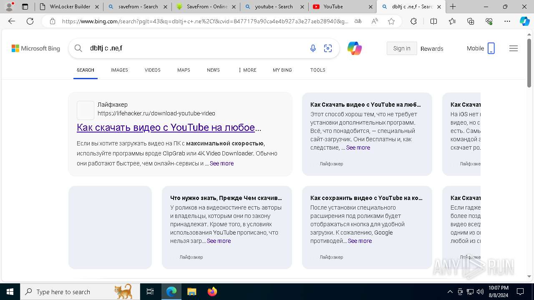Image resolution: width=534 pixels, height=300 pixels.
Task: Open card 'Как Скачать видео с YouTube на люб...'
Action: pos(365,105)
